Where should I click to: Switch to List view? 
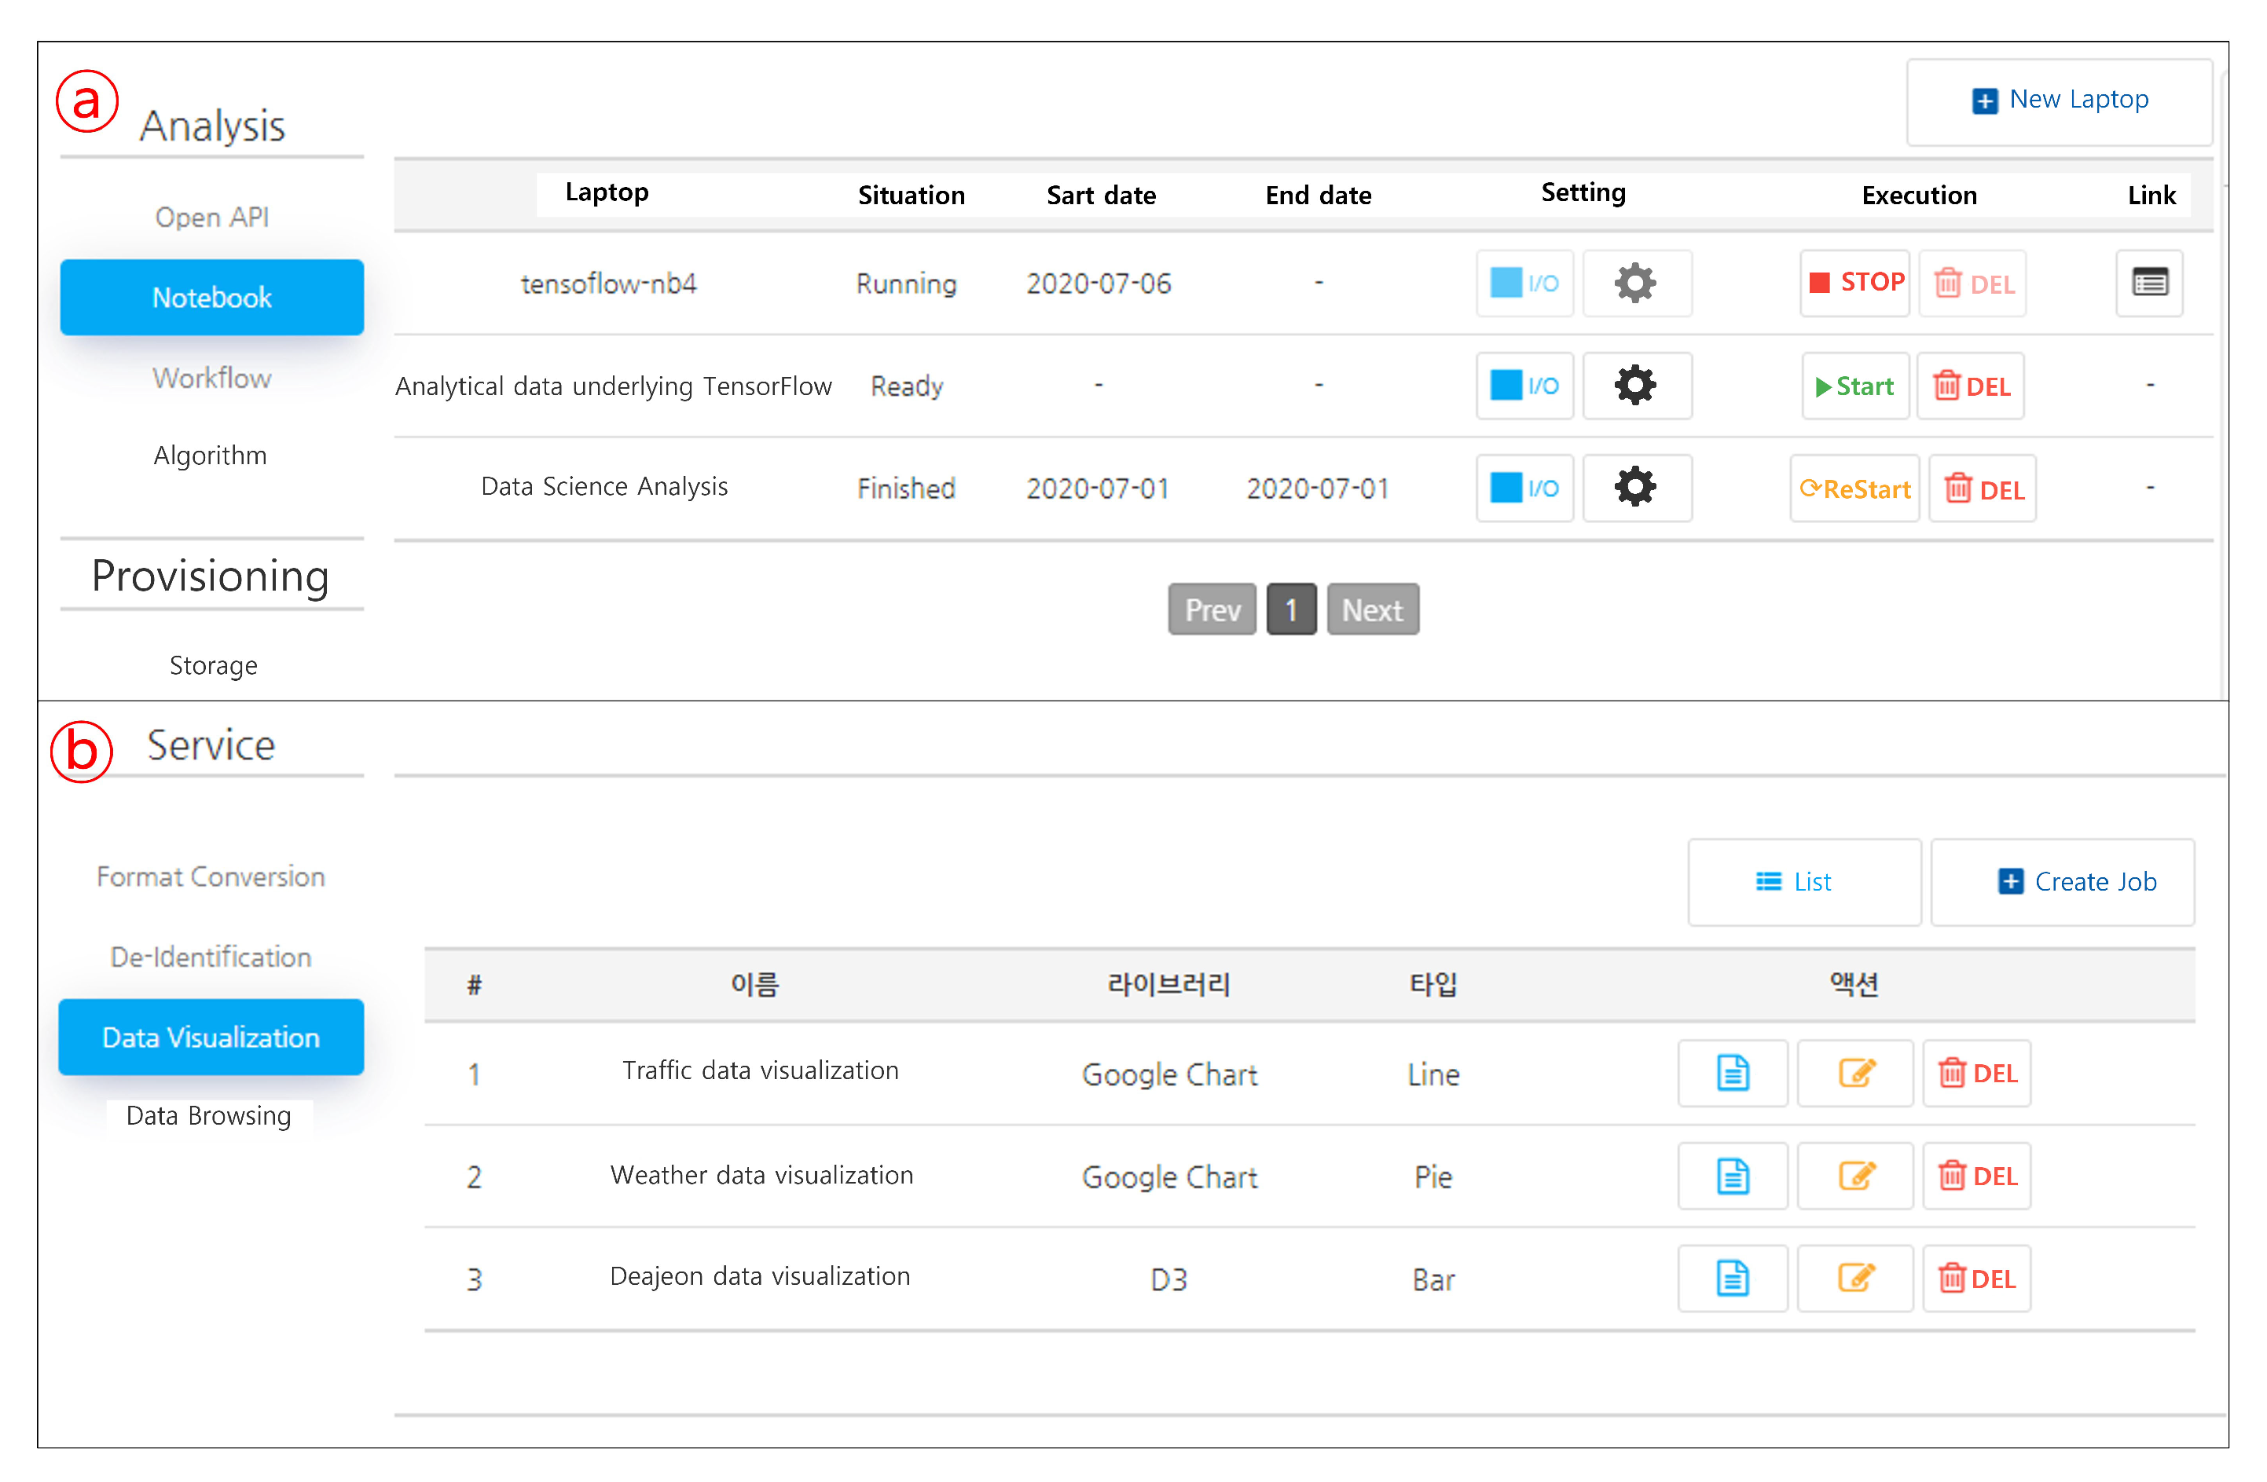click(1803, 881)
